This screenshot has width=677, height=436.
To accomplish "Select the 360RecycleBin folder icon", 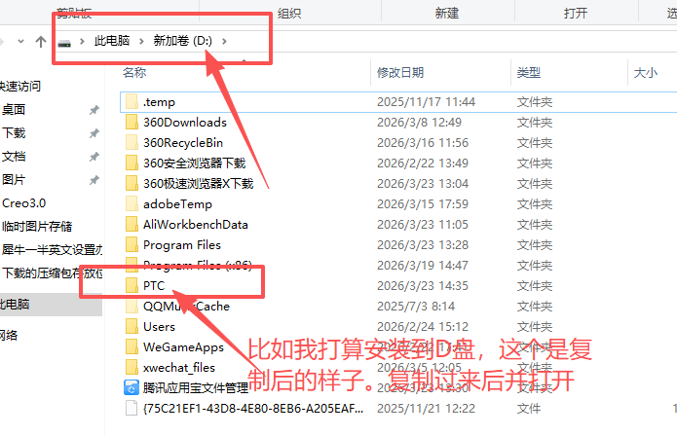I will click(132, 142).
